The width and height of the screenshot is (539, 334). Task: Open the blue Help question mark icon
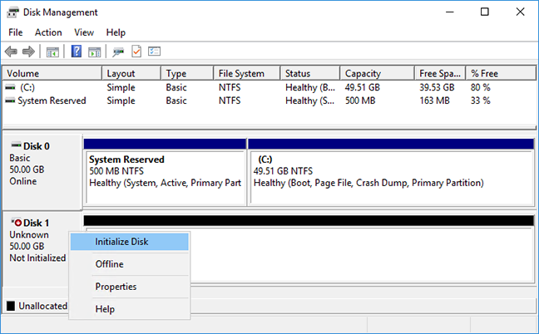(x=77, y=52)
